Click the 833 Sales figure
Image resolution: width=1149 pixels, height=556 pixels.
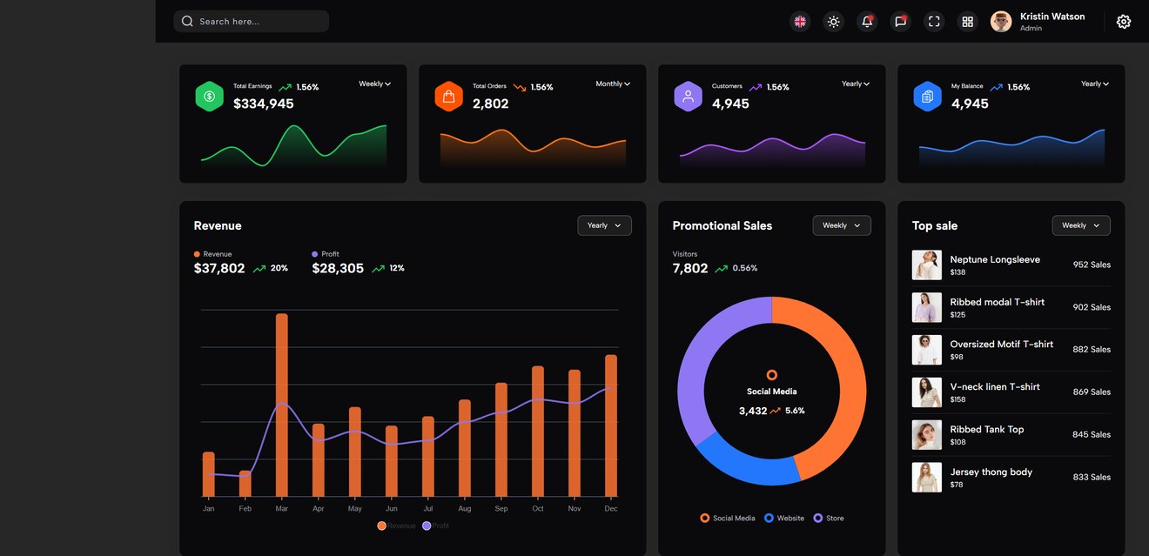pos(1092,477)
